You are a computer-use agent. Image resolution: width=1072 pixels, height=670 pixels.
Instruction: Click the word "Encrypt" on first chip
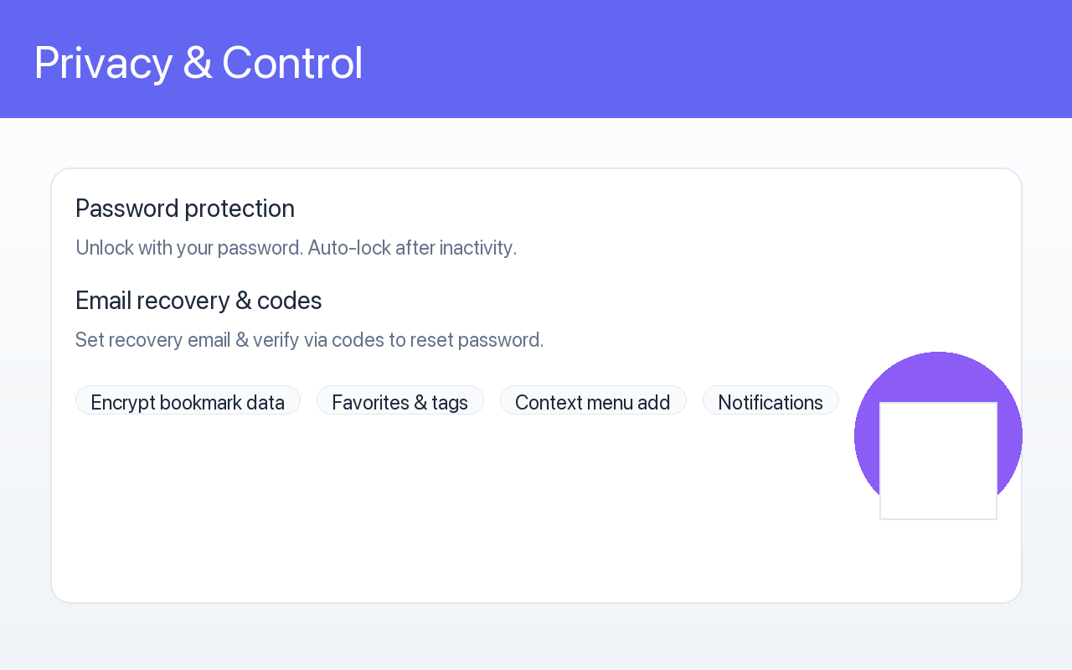(123, 403)
